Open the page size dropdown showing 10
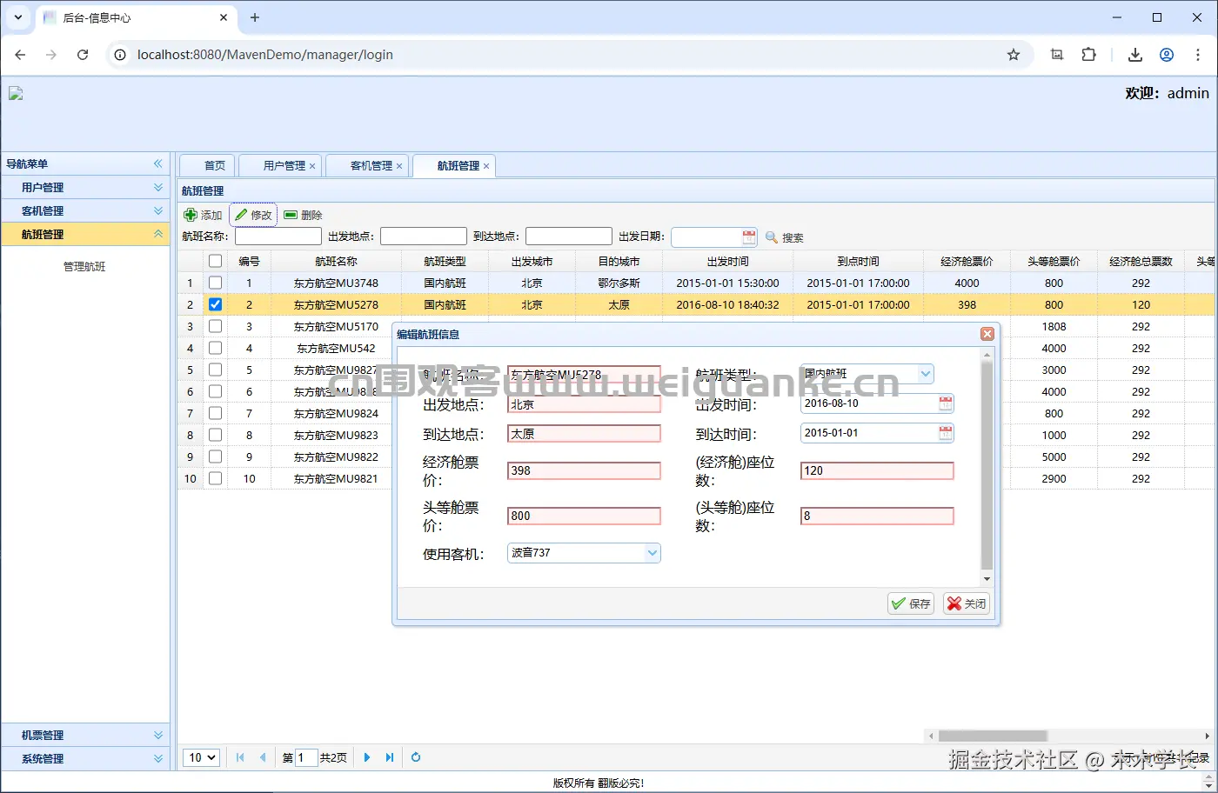The width and height of the screenshot is (1218, 793). pyautogui.click(x=201, y=757)
